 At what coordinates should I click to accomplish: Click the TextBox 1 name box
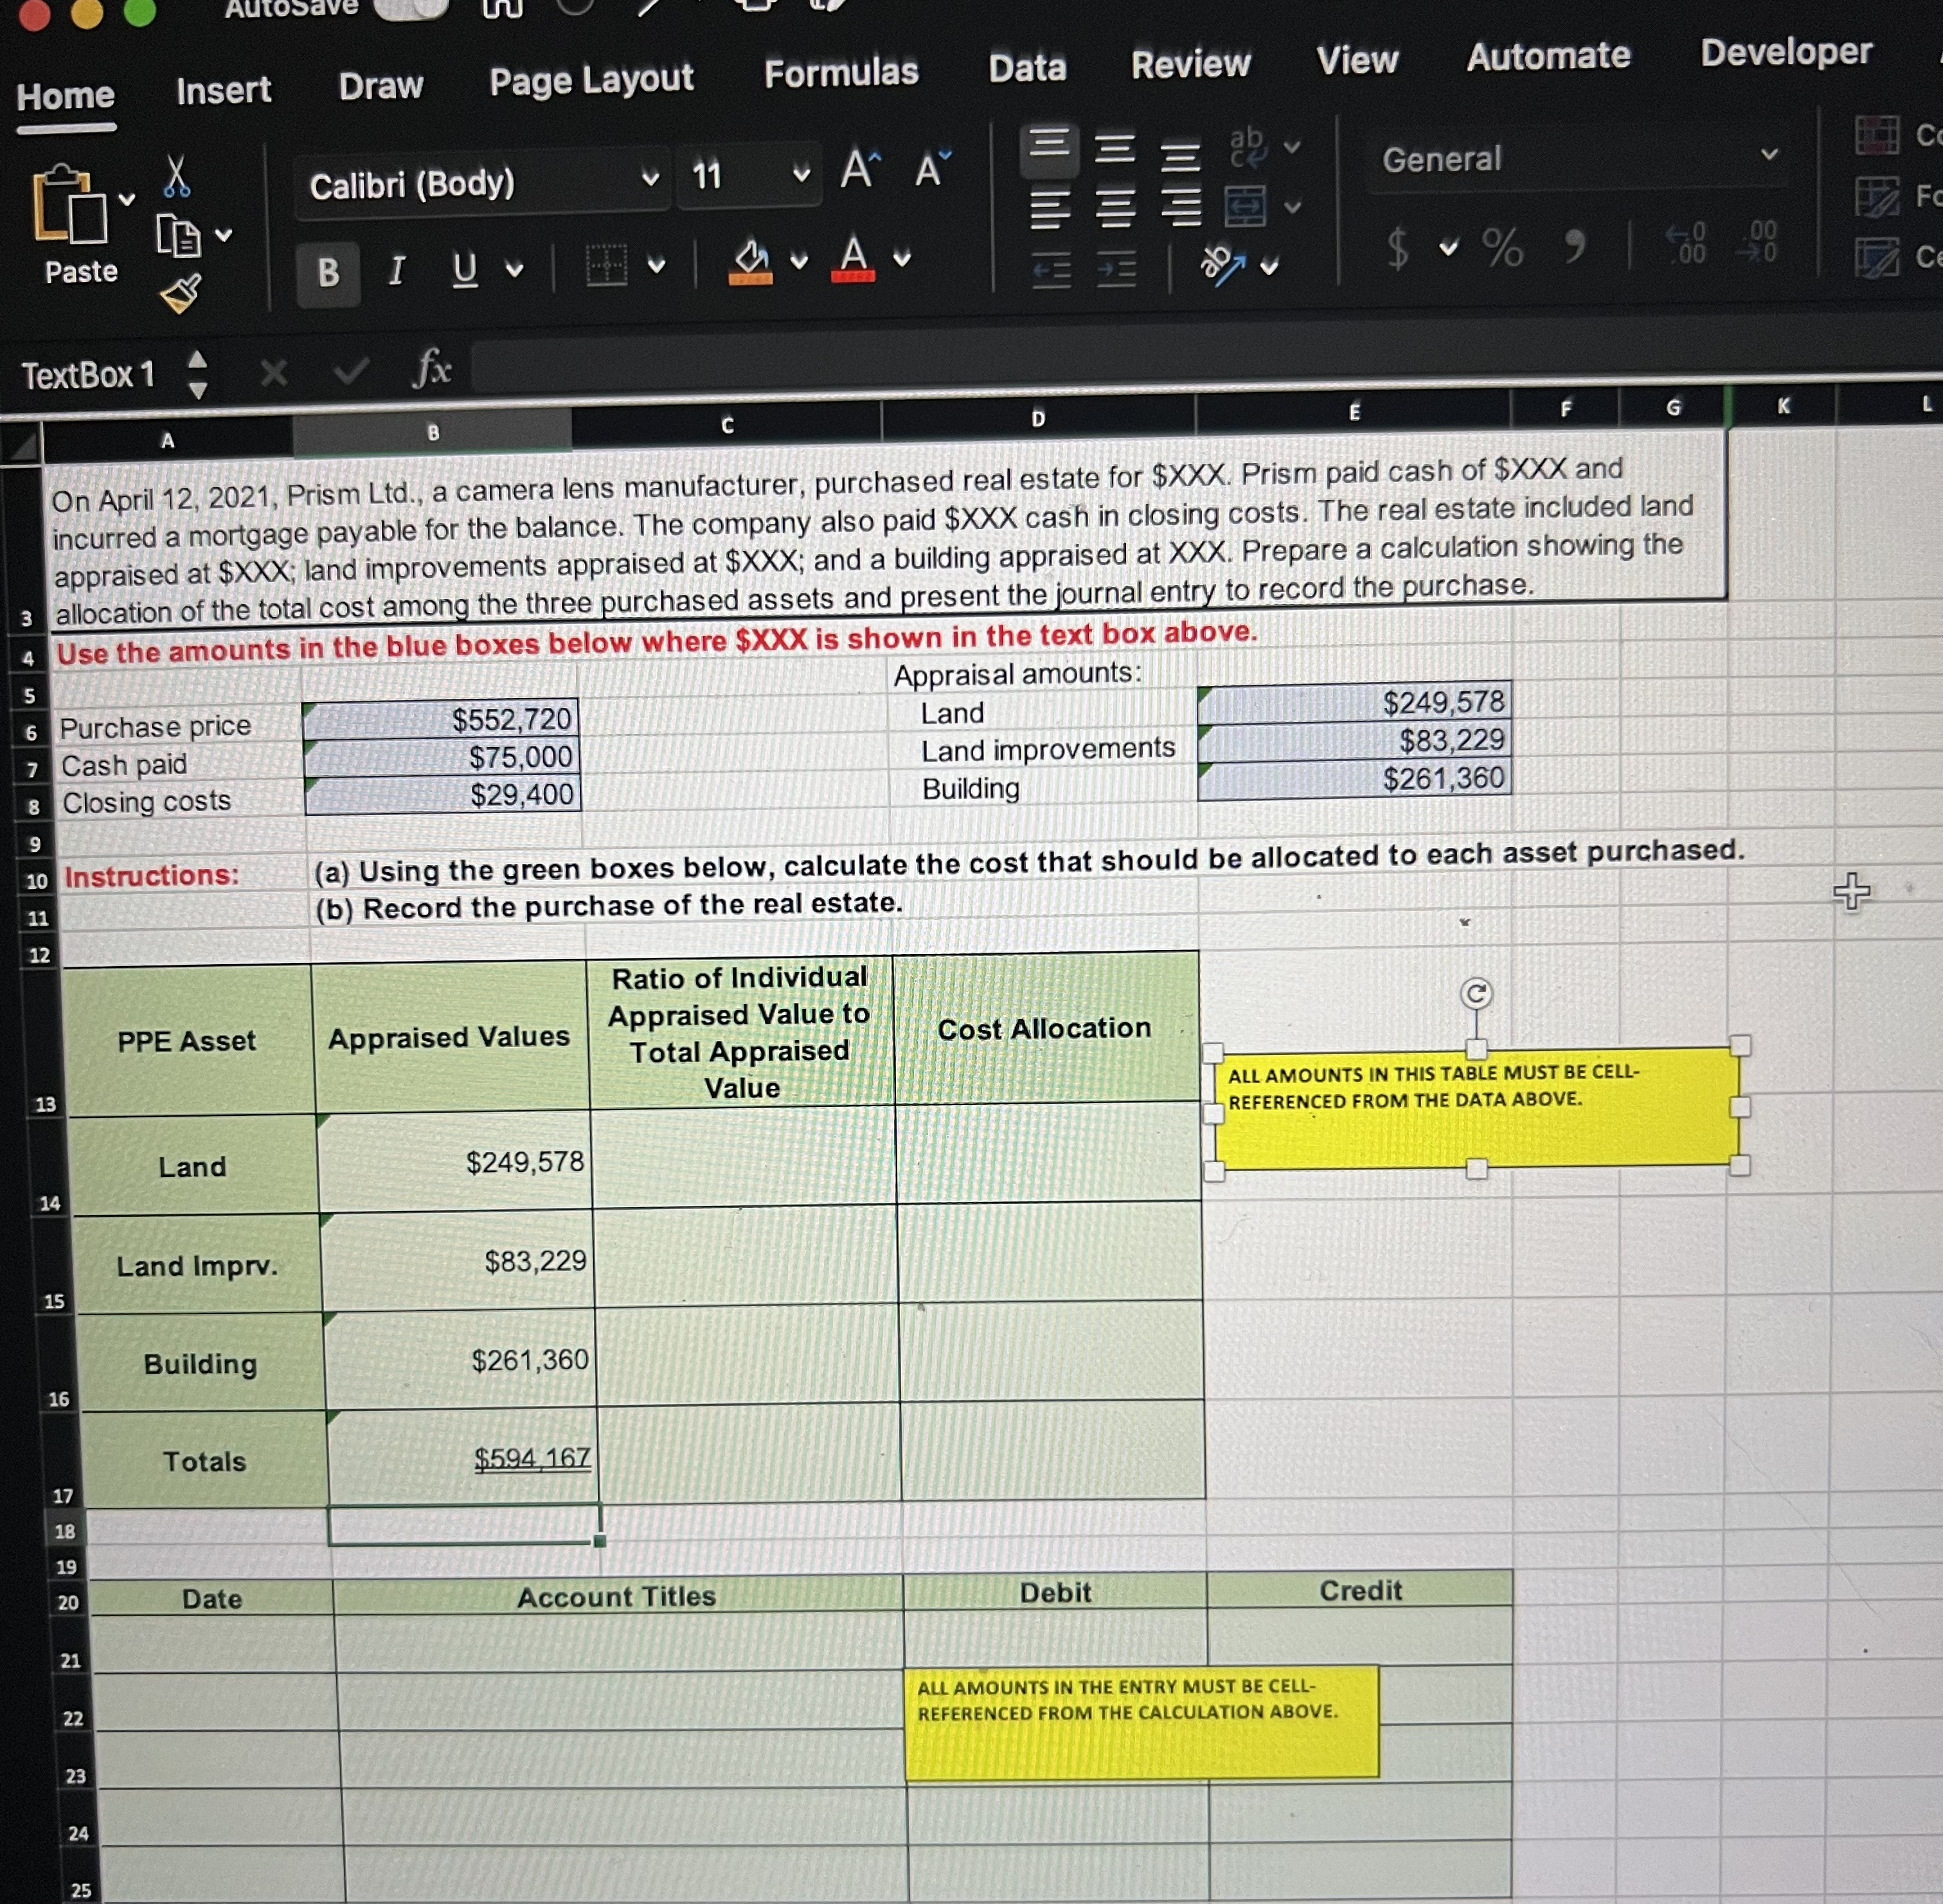88,375
